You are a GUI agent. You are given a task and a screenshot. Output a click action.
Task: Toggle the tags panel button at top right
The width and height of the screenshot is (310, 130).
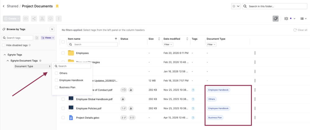[276, 19]
